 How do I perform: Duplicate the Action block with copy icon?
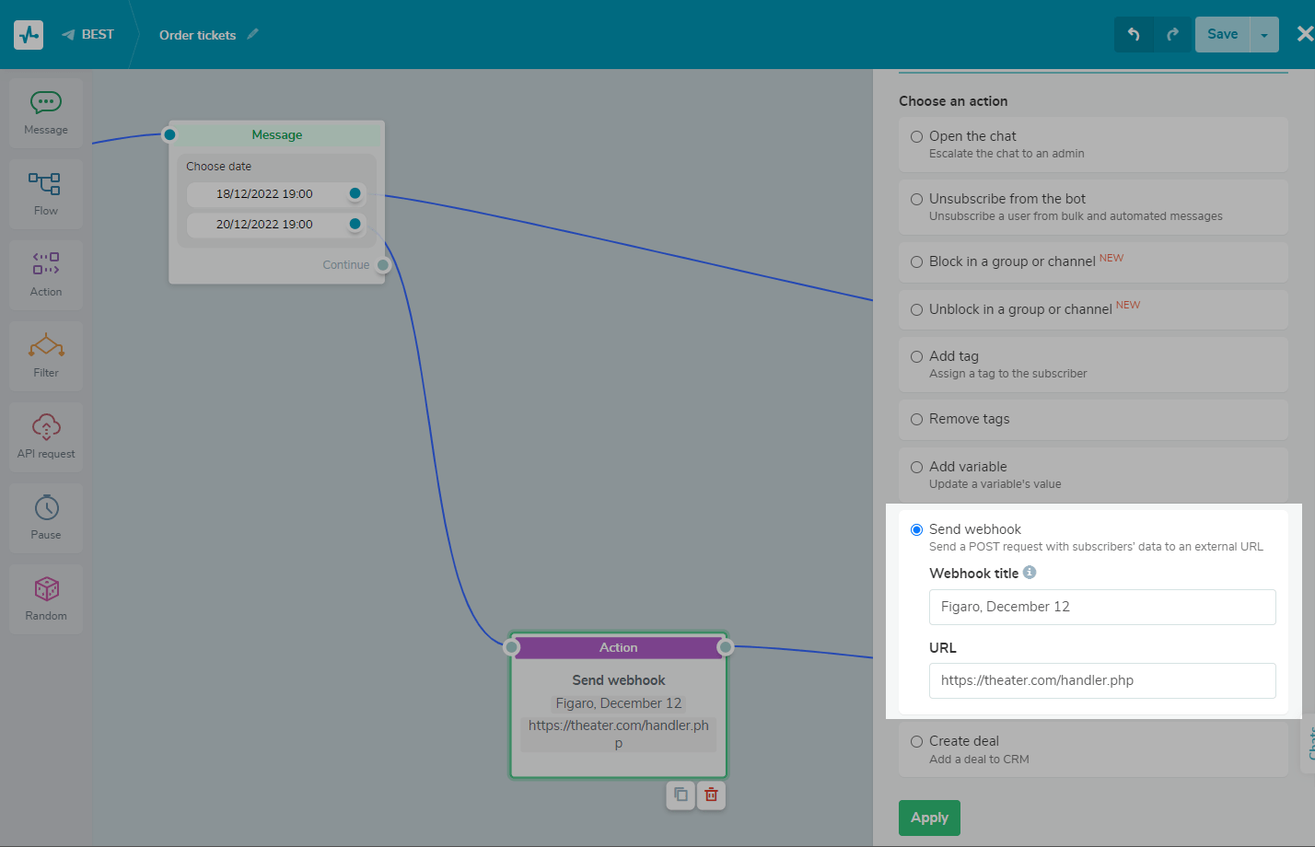pyautogui.click(x=681, y=795)
